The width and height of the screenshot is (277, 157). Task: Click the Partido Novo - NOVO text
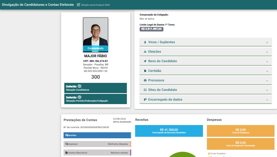click(x=96, y=68)
